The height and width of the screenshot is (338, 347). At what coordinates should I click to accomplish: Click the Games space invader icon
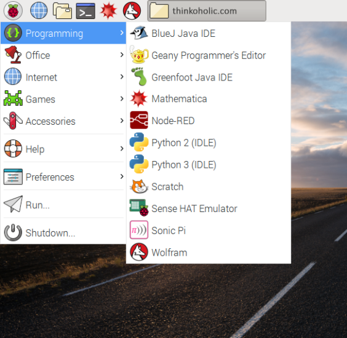coord(13,98)
